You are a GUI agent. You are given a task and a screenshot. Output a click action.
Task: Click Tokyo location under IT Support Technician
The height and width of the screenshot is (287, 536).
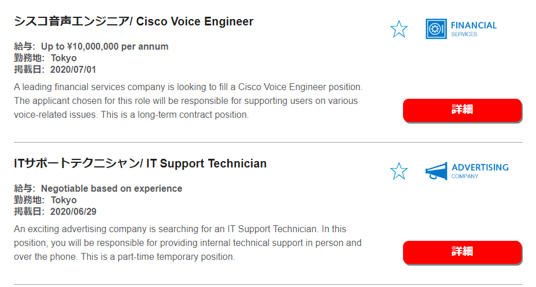[x=64, y=200]
